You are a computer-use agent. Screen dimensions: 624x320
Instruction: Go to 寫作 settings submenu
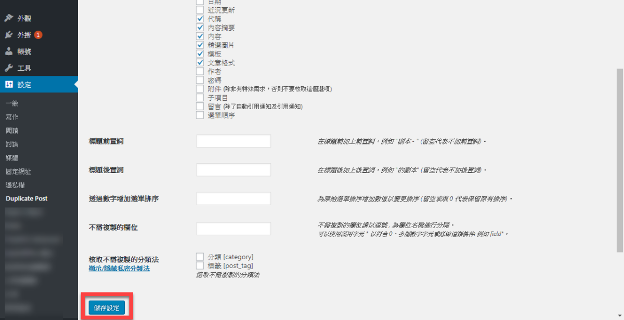click(12, 117)
